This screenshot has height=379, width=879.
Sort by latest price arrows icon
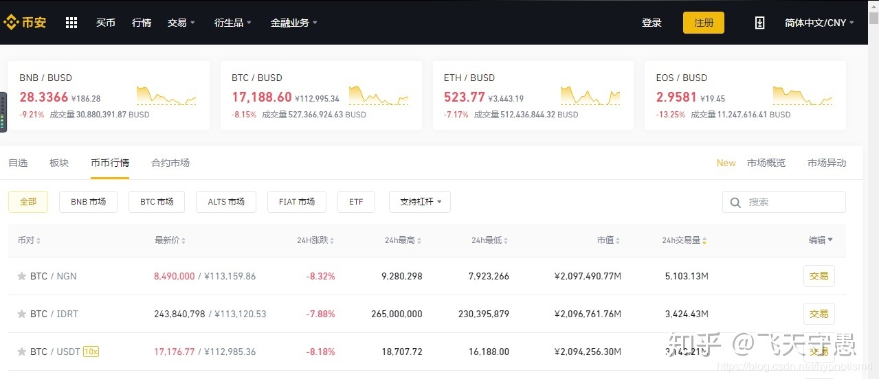point(183,241)
